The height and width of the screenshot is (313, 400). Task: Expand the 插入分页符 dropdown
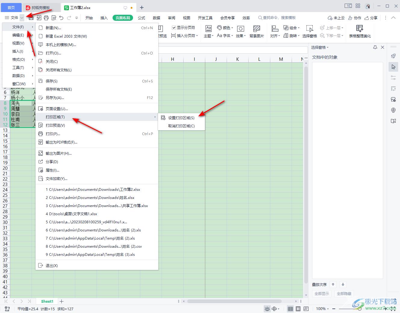pyautogui.click(x=197, y=36)
